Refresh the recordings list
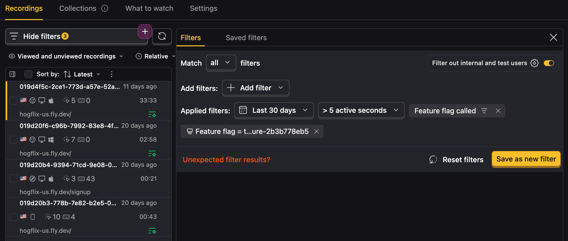The width and height of the screenshot is (568, 241). tap(162, 36)
